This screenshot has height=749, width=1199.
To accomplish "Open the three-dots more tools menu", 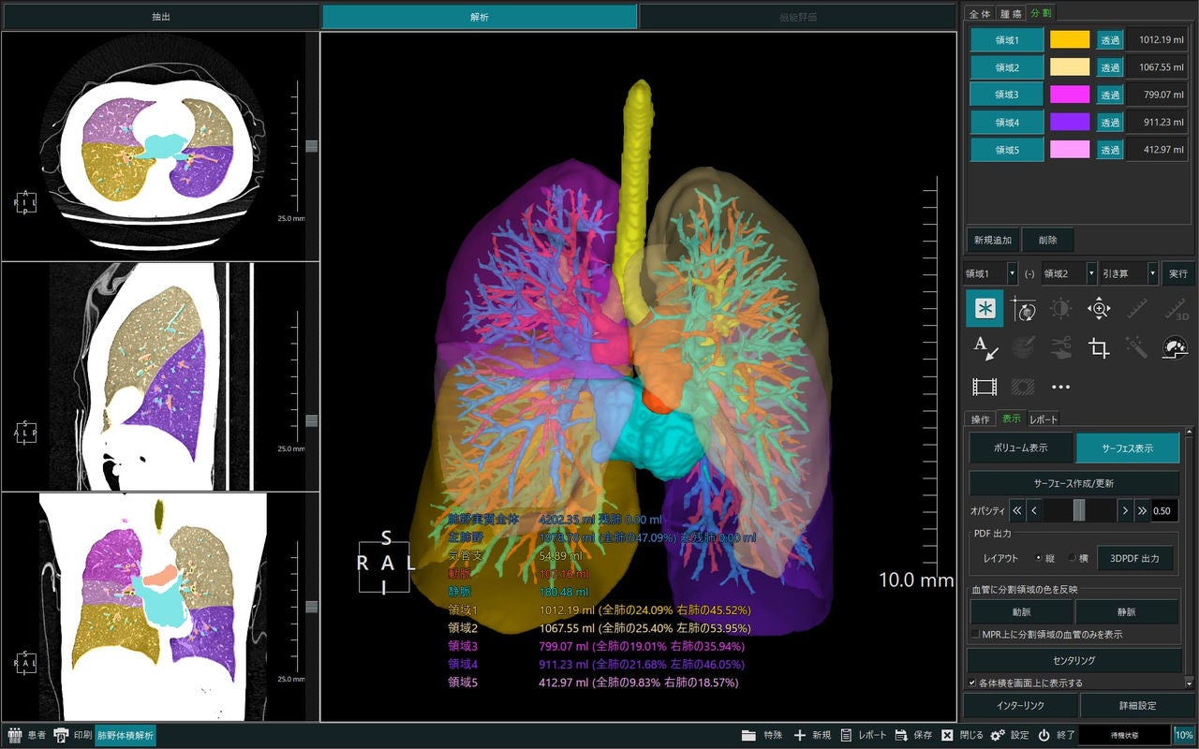I will pos(1060,386).
